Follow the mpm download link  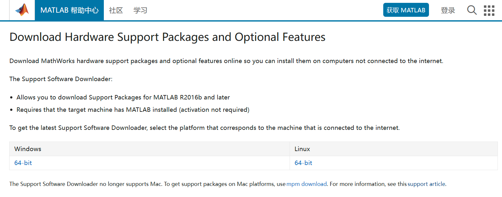[306, 184]
